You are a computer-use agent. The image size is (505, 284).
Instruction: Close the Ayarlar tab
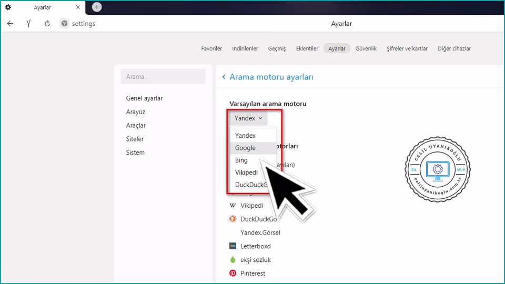(x=78, y=7)
